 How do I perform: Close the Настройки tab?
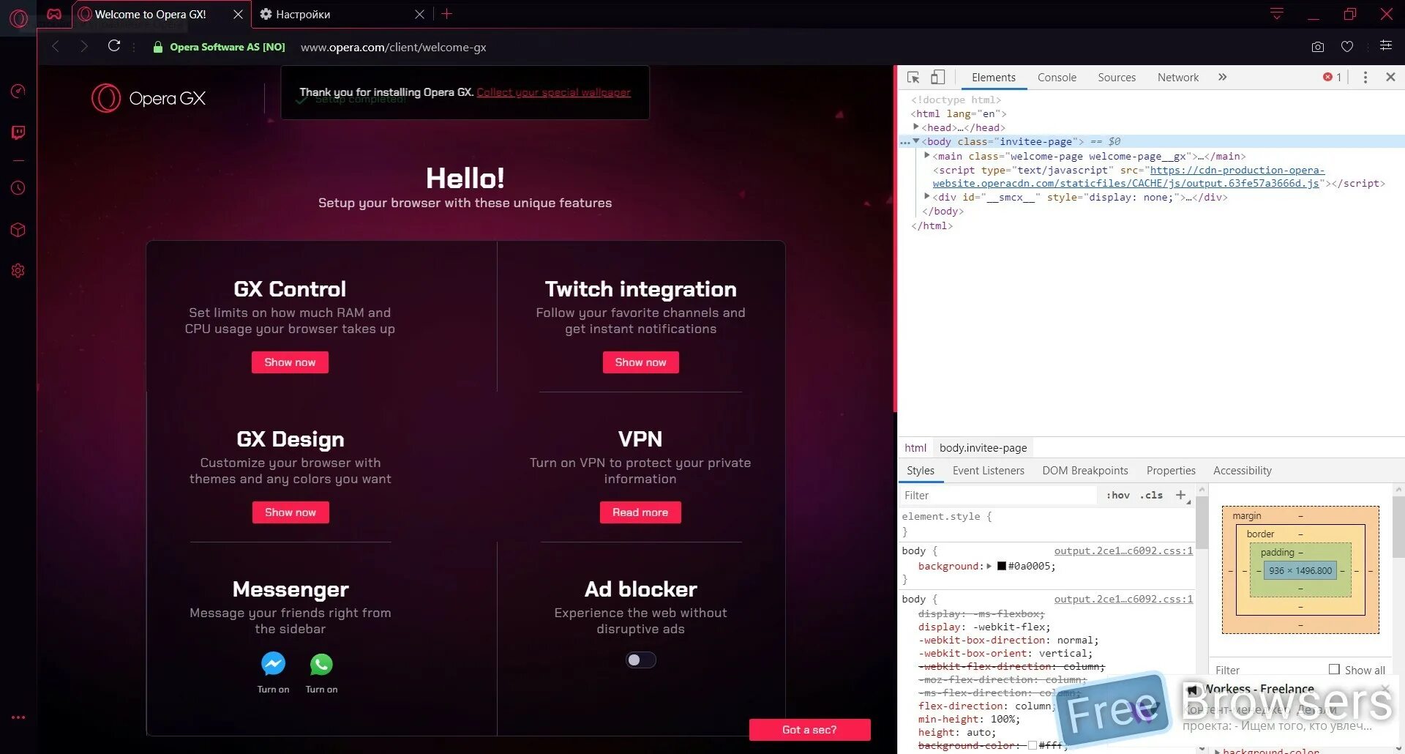pos(419,14)
